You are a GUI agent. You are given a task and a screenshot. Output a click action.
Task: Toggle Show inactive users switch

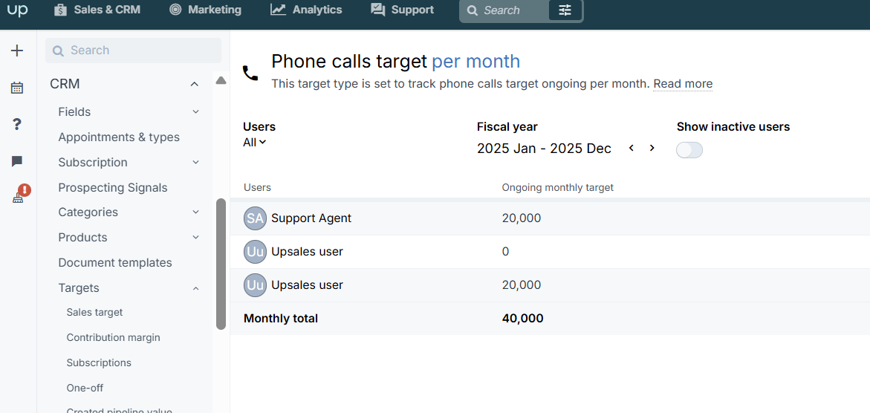pyautogui.click(x=689, y=150)
